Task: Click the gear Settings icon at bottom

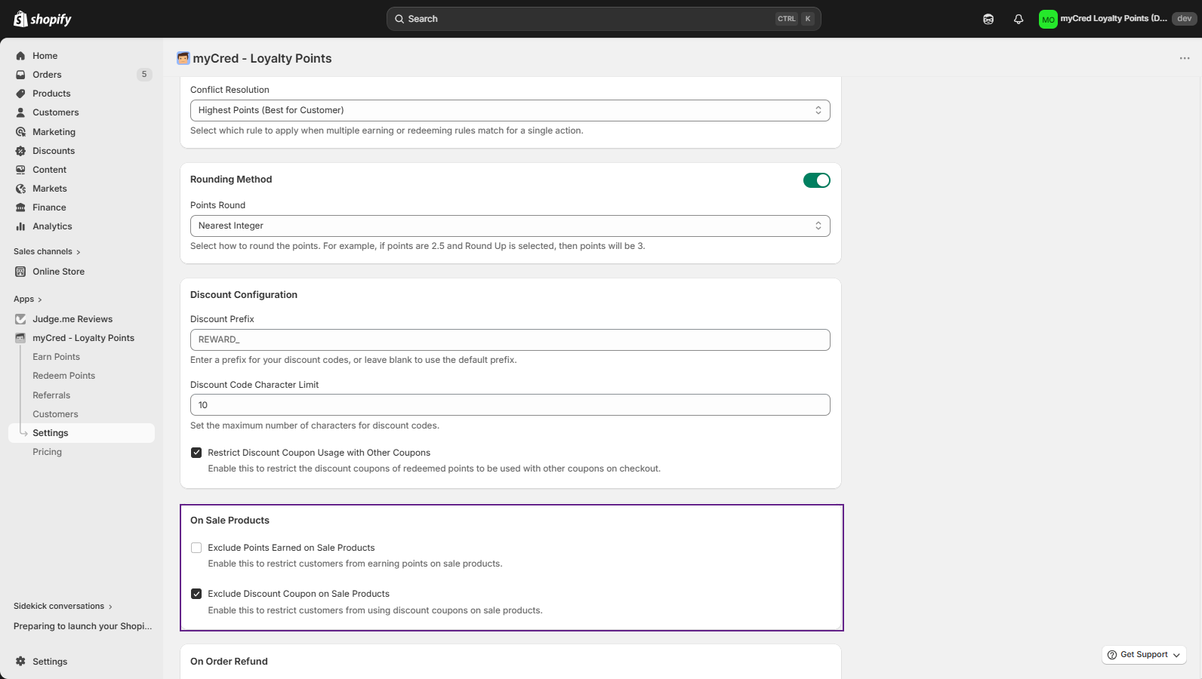Action: coord(21,662)
